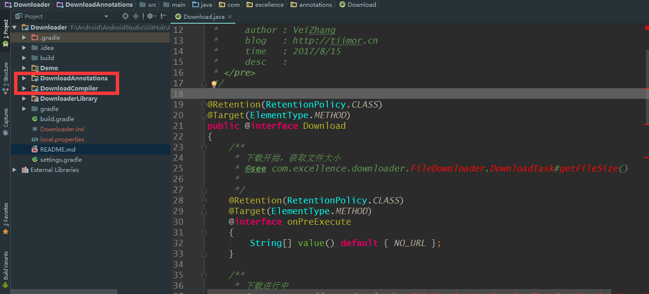Click the Scroll from Source crosshair icon
The image size is (649, 294).
[125, 16]
